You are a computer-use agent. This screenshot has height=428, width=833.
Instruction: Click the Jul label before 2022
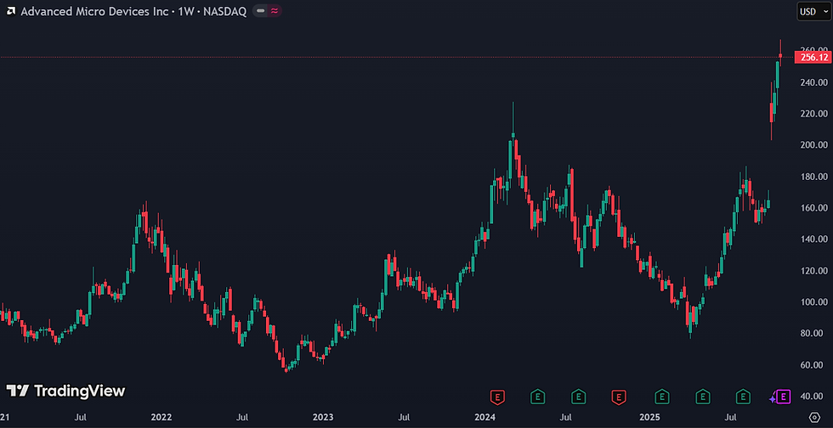pyautogui.click(x=81, y=417)
